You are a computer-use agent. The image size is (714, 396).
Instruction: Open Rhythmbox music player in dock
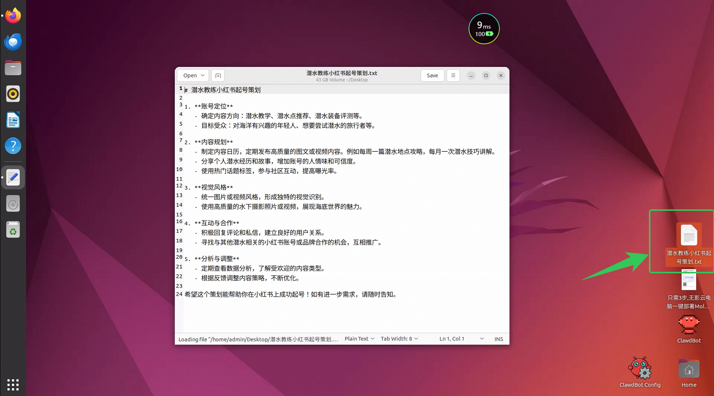(13, 94)
